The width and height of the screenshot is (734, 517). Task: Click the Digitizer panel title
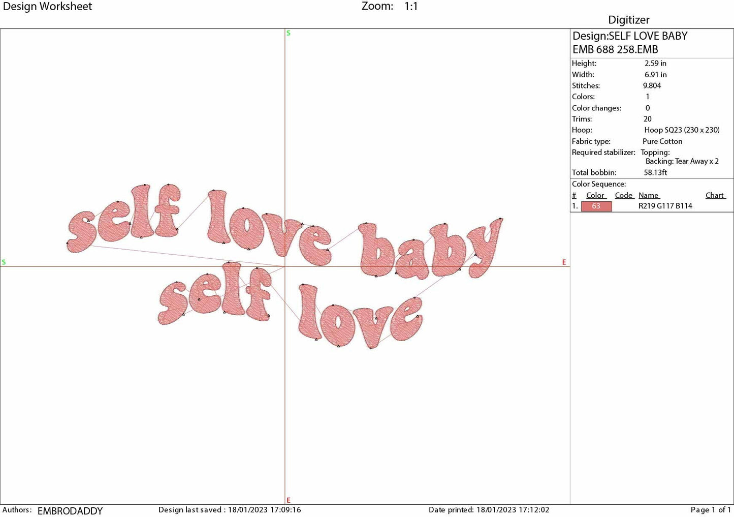pos(629,20)
